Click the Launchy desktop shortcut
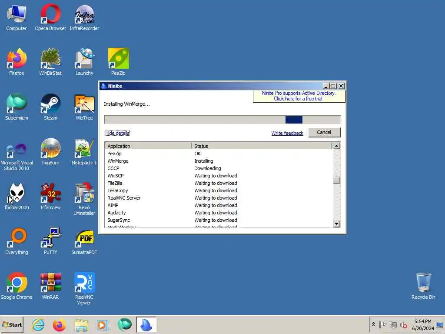Image resolution: width=445 pixels, height=334 pixels. 84,62
